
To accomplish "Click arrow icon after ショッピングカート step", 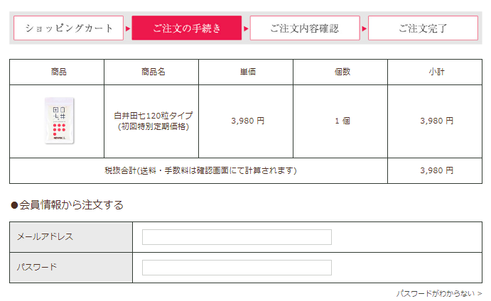I will click(x=128, y=29).
